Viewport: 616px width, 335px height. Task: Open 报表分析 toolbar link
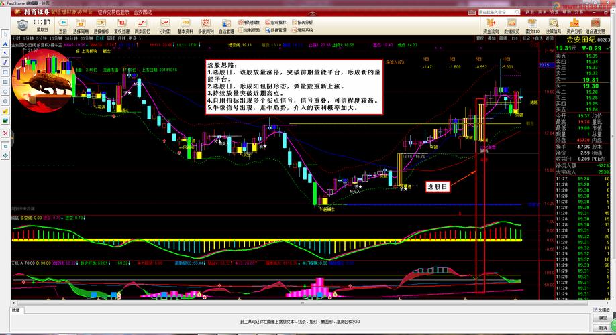point(303,22)
